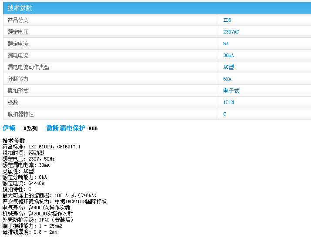Click the 漏电电流动作类型 row label
The height and width of the screenshot is (238, 311).
click(x=29, y=67)
